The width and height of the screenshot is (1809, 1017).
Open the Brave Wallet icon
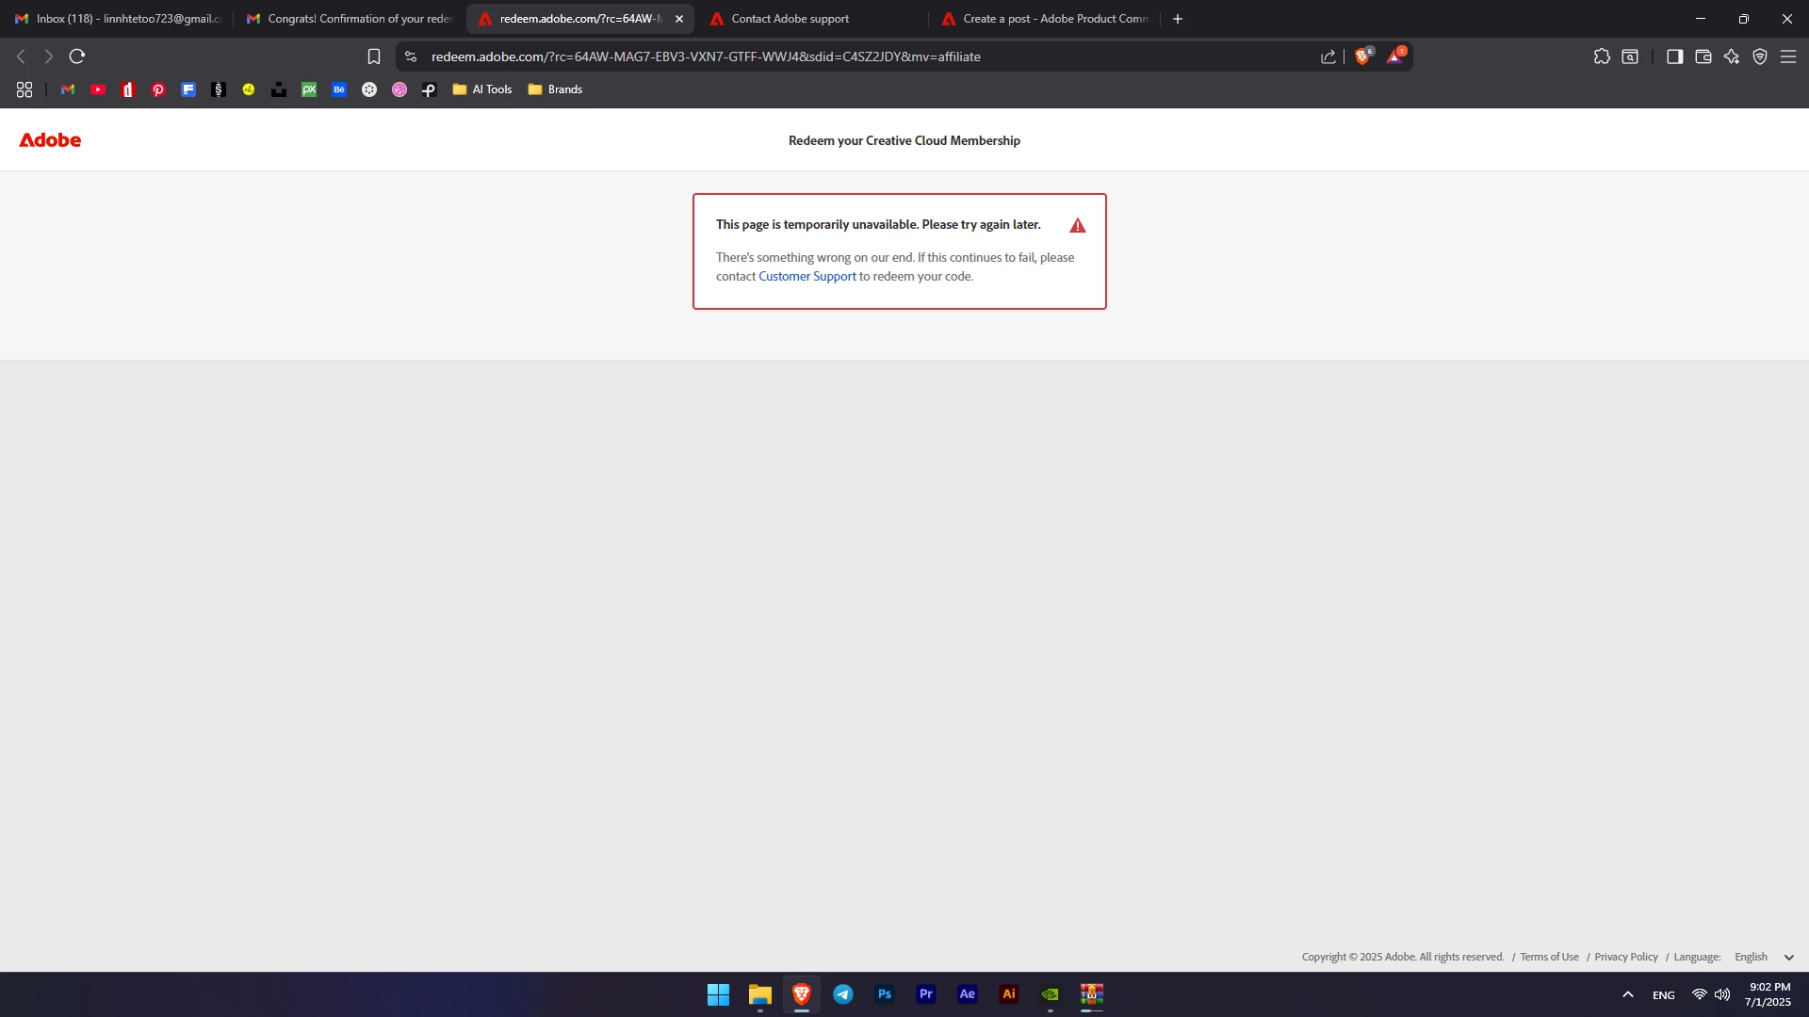(x=1703, y=56)
